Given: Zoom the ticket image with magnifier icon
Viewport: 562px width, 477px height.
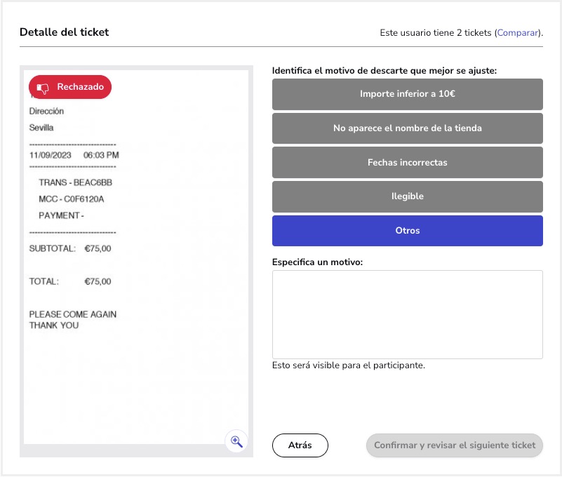Looking at the screenshot, I should click(236, 441).
